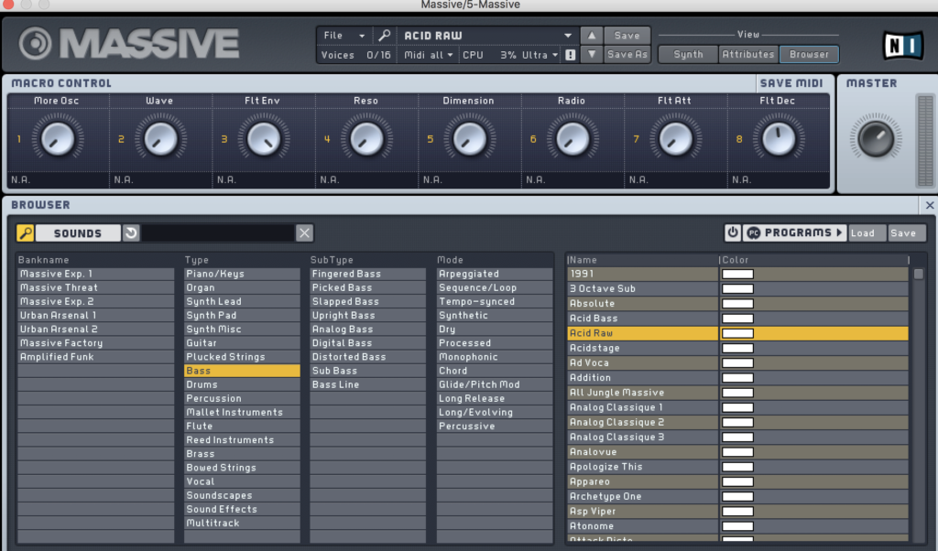This screenshot has height=551, width=938.
Task: Switch to the Synth view
Action: 688,54
